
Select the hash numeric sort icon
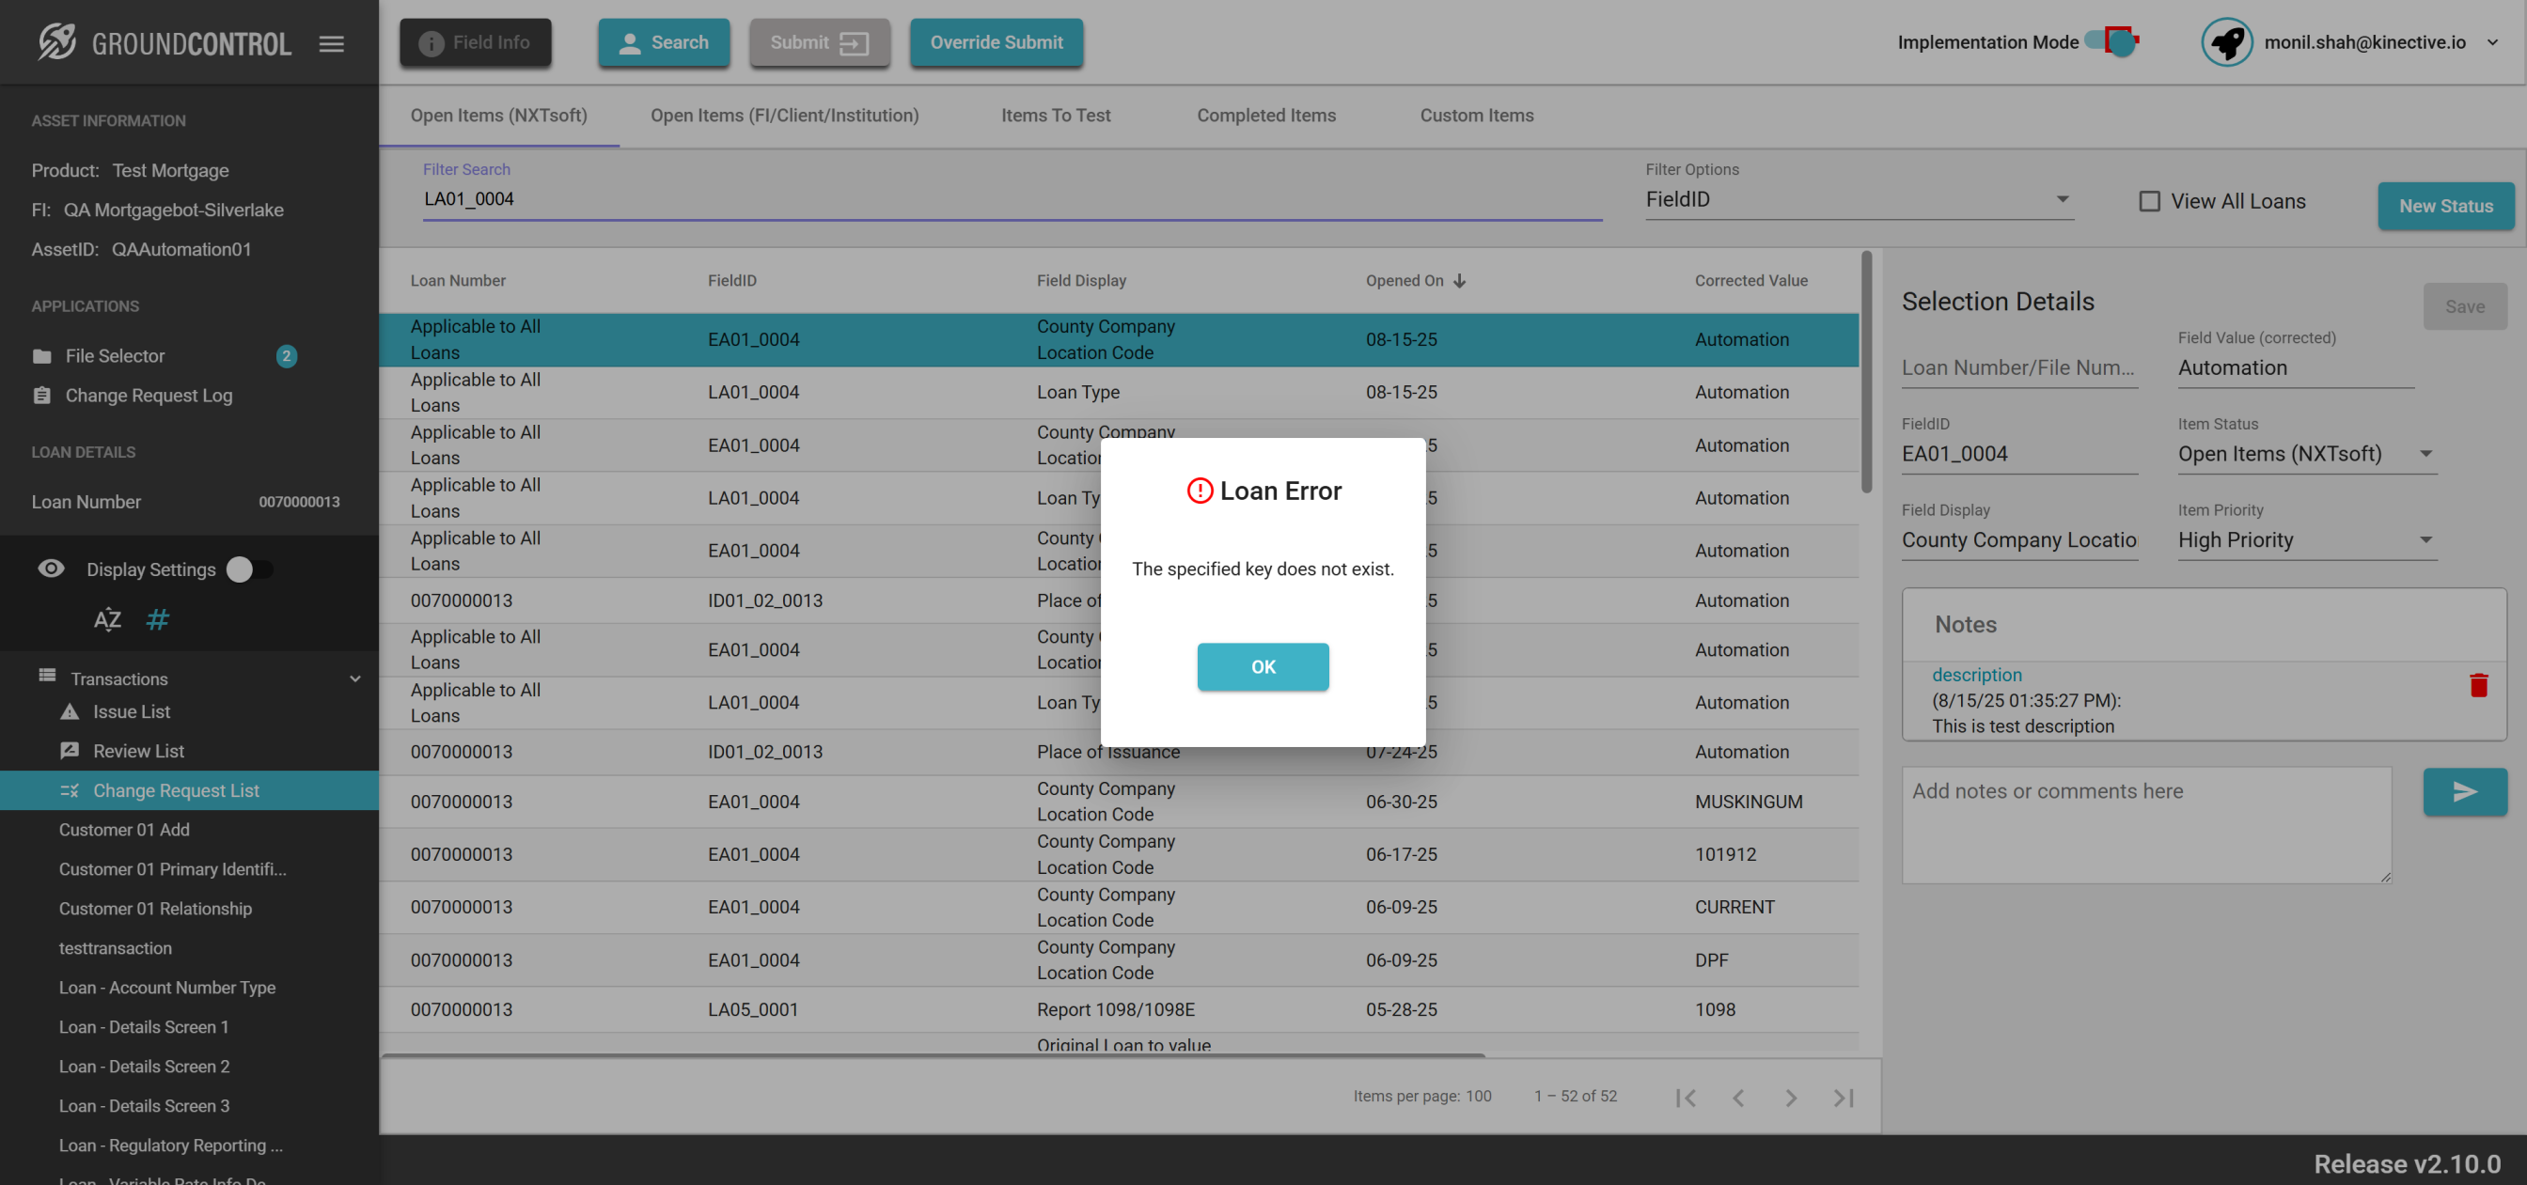[157, 619]
